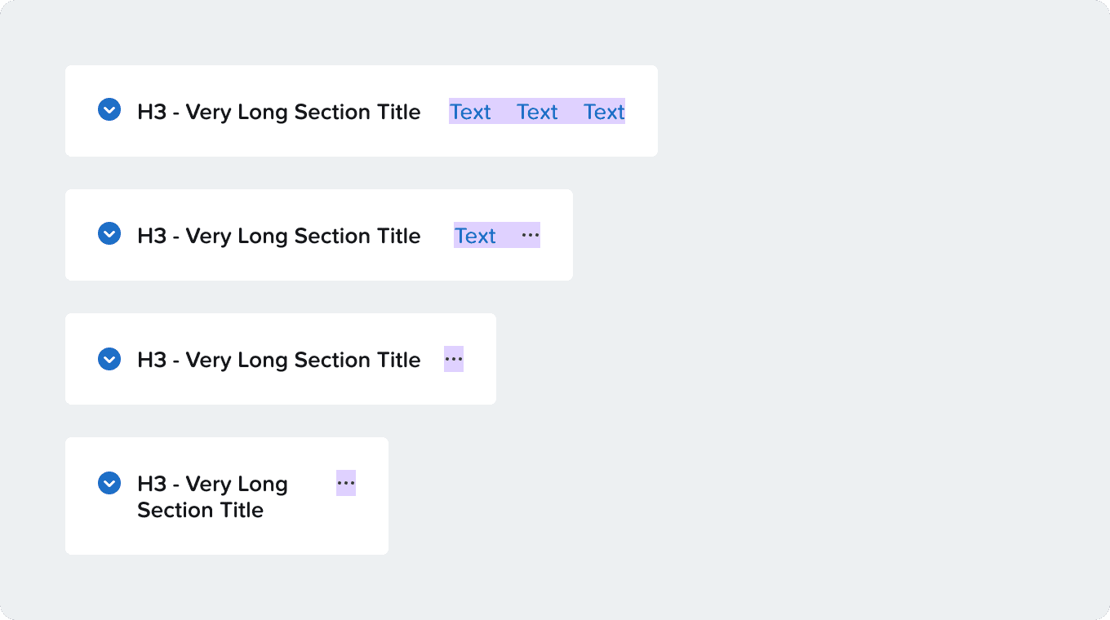This screenshot has height=620, width=1110.
Task: Open ellipsis menu beside the single Text link
Action: pos(531,235)
